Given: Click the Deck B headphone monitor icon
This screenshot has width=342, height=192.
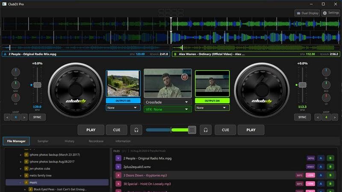Looking at the screenshot, I should coord(206,130).
